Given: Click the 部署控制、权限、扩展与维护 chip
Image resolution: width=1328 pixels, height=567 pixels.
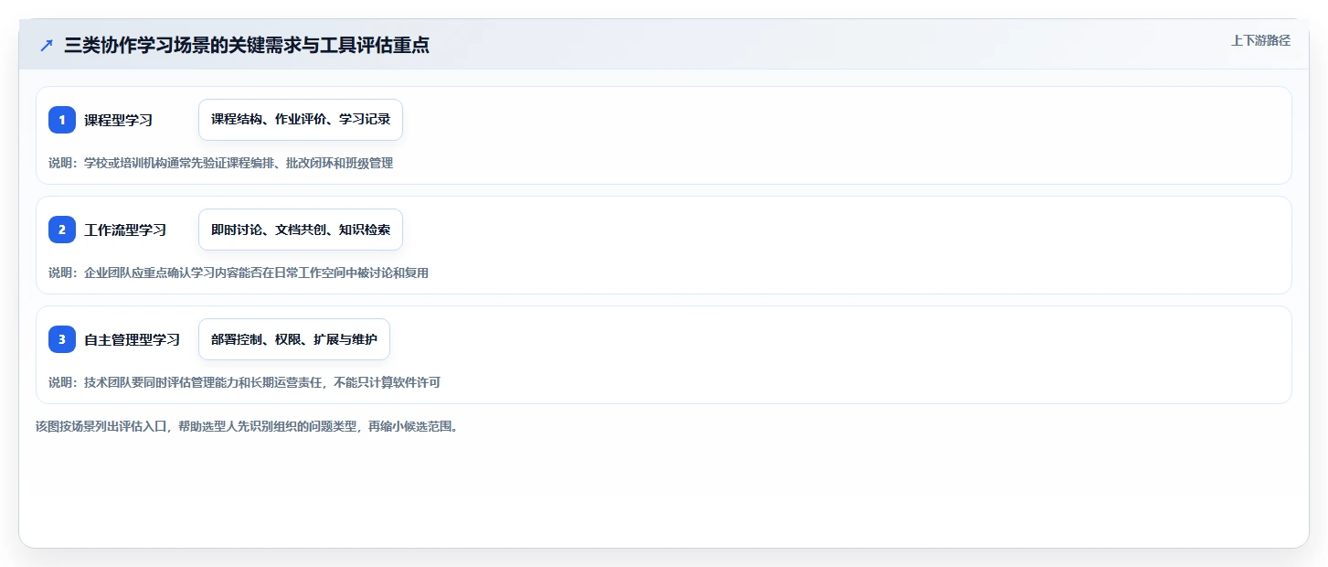Looking at the screenshot, I should [294, 339].
